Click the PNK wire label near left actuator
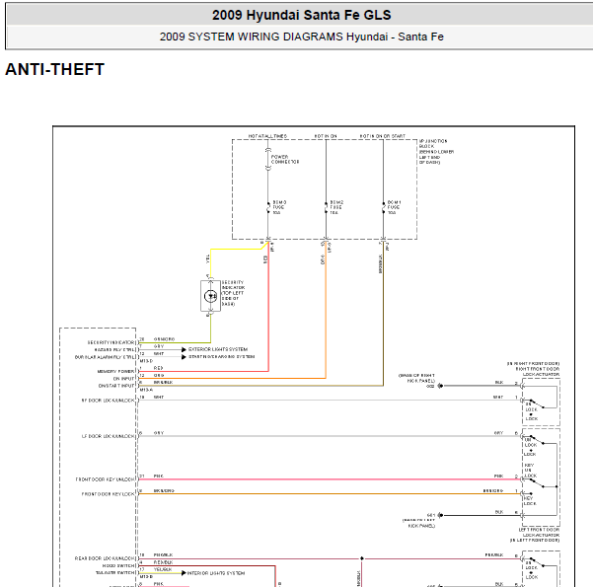The image size is (593, 587). tap(499, 477)
